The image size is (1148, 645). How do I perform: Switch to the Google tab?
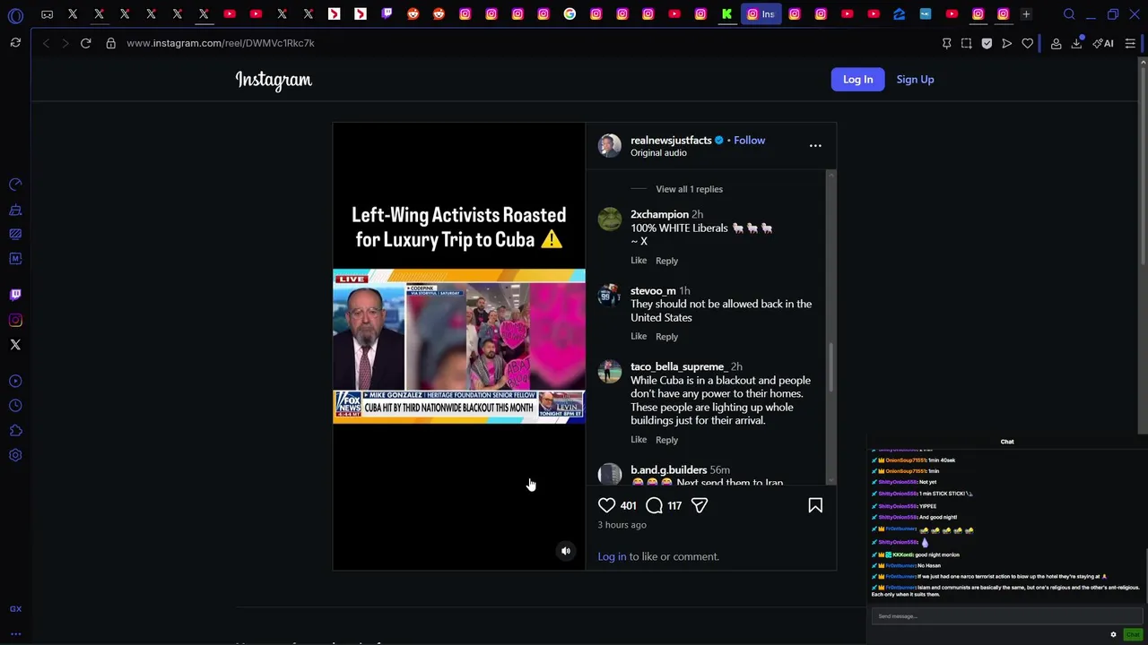point(570,14)
